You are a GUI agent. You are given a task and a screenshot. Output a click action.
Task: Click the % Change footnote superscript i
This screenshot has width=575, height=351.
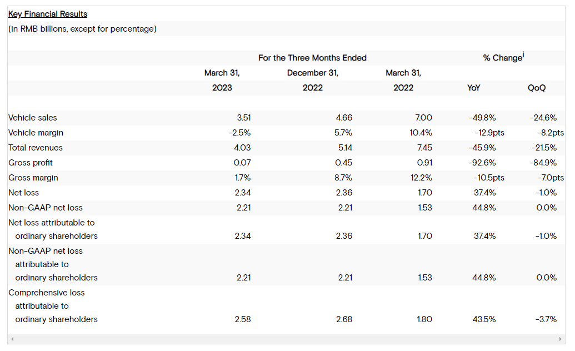(523, 54)
